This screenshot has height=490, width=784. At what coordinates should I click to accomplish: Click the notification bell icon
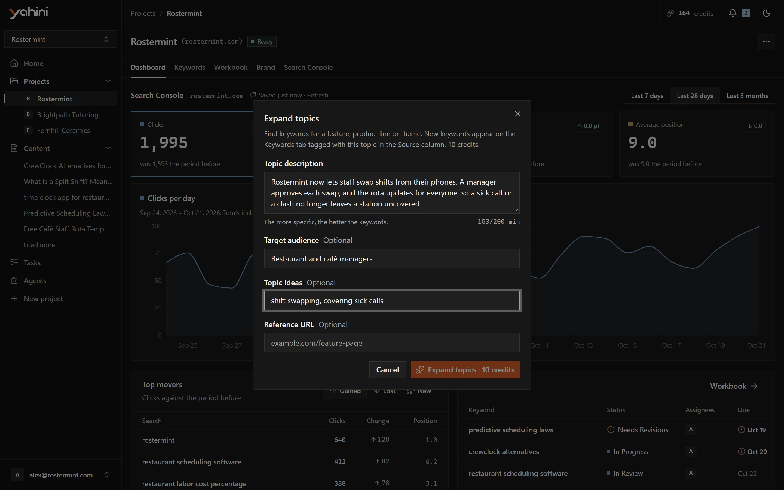733,13
